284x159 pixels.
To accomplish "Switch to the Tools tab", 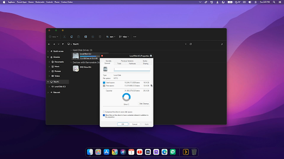I will click(119, 64).
